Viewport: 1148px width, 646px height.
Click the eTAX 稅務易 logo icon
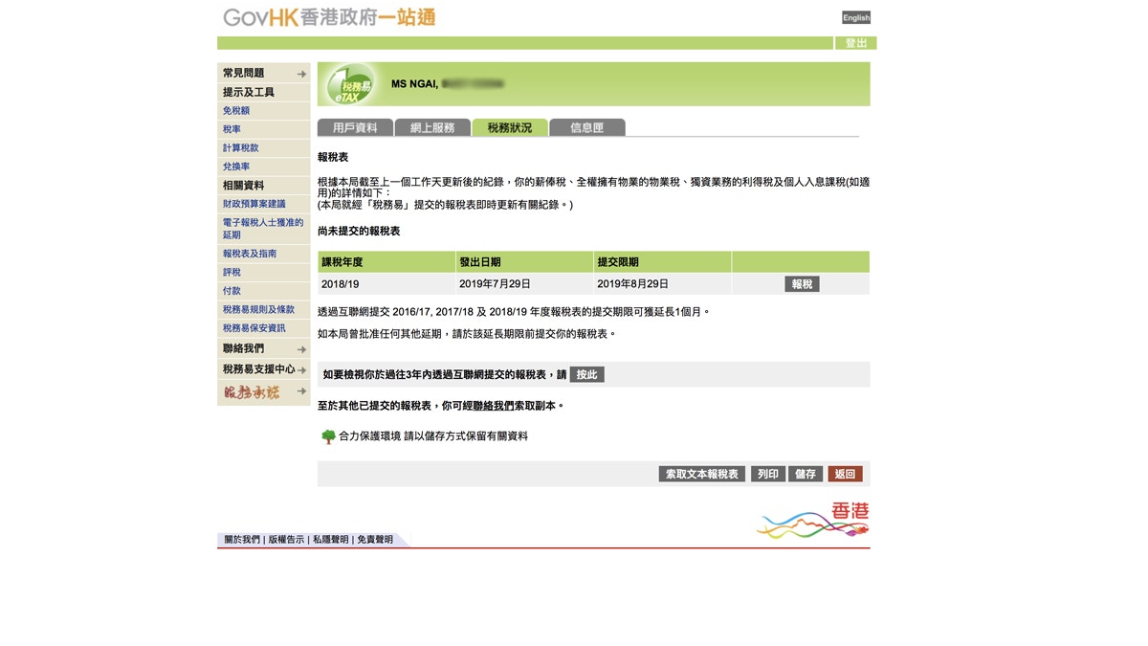pos(350,84)
